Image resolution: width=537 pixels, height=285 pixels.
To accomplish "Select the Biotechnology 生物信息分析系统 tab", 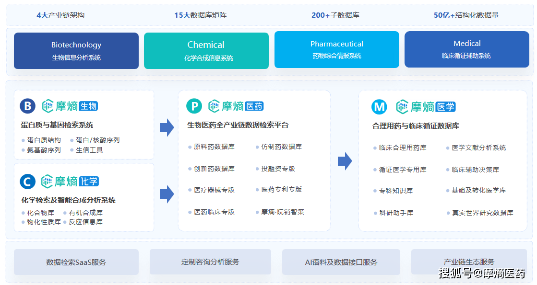I will tap(76, 51).
